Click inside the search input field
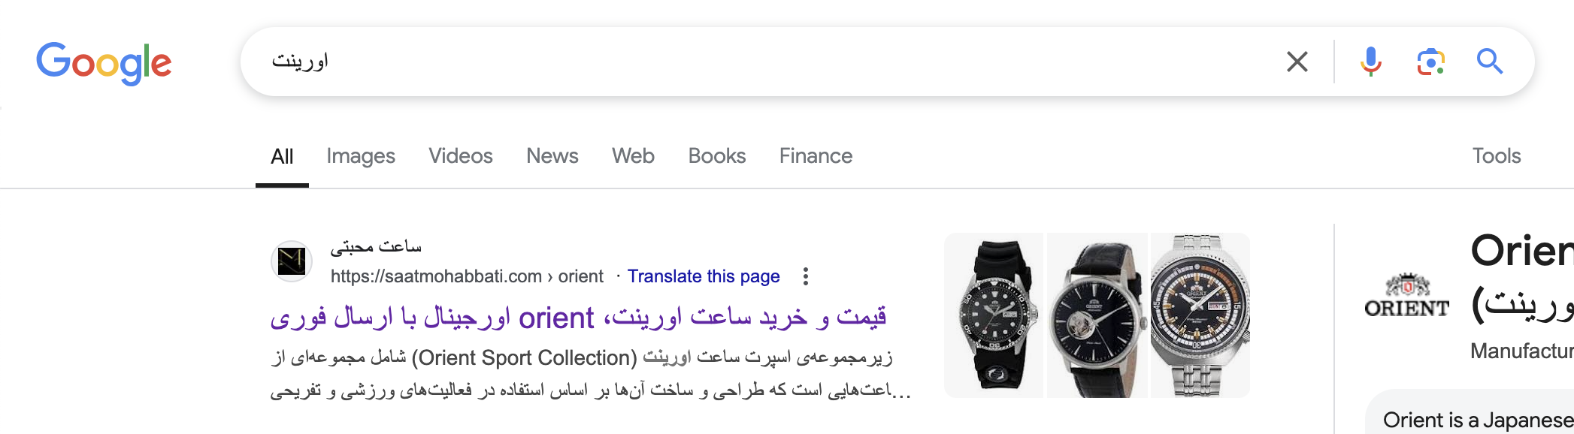 pos(752,62)
